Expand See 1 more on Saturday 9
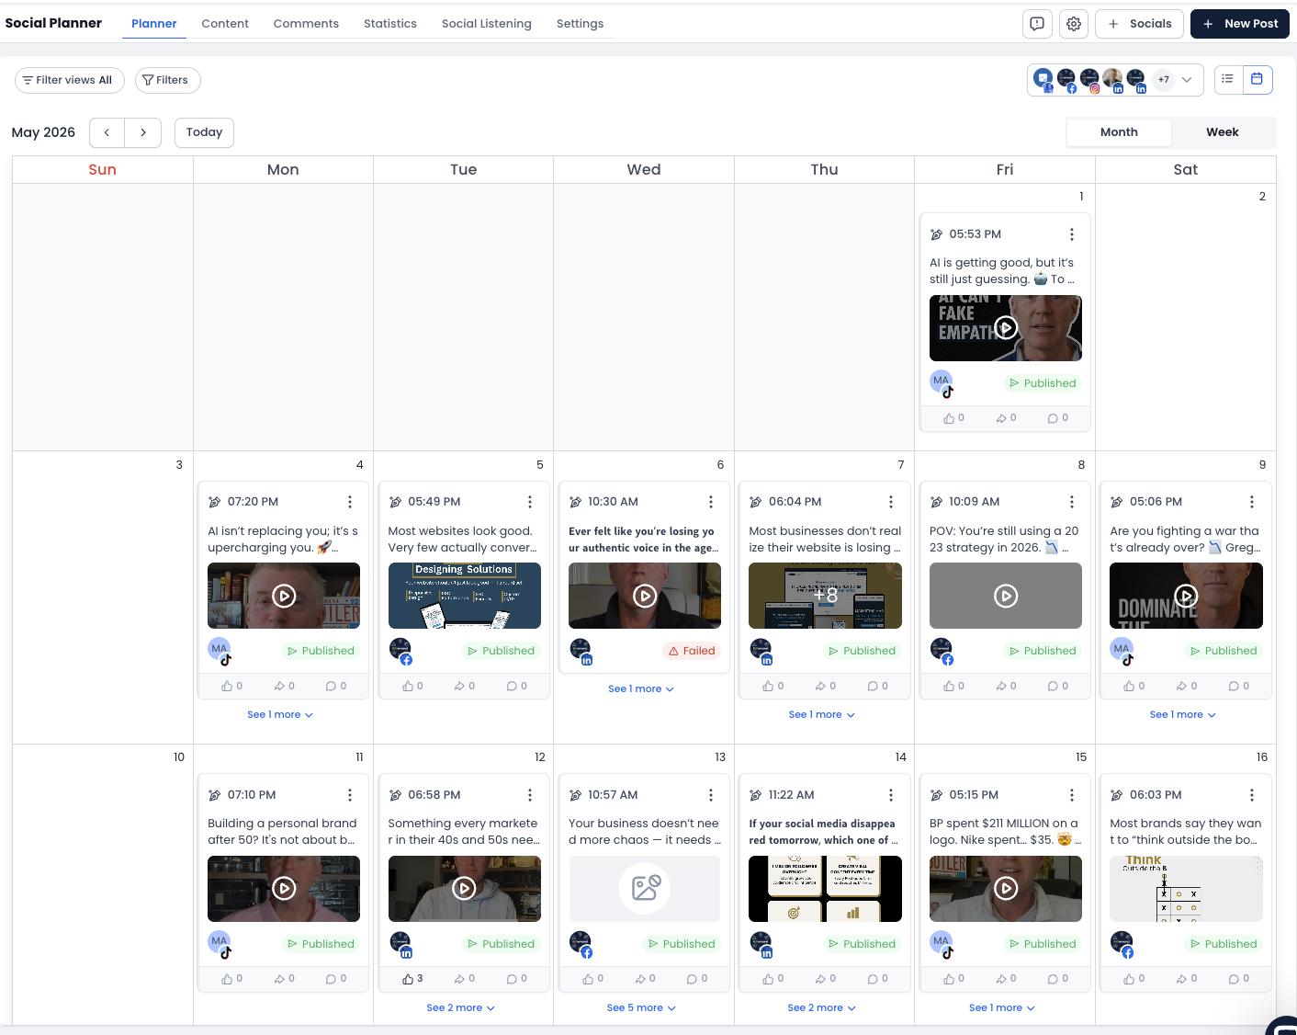The height and width of the screenshot is (1035, 1297). 1182,714
